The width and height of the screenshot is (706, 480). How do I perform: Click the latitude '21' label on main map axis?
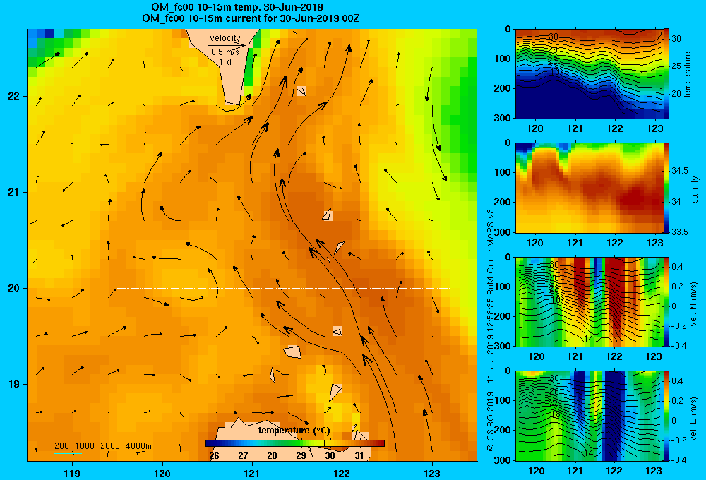(13, 192)
